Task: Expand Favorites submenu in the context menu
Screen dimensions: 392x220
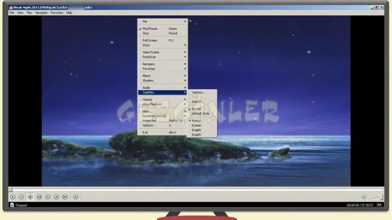Action: coord(162,69)
